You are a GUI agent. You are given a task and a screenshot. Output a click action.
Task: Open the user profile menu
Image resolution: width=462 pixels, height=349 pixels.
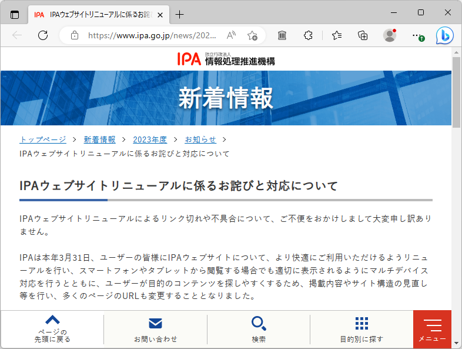[x=390, y=35]
